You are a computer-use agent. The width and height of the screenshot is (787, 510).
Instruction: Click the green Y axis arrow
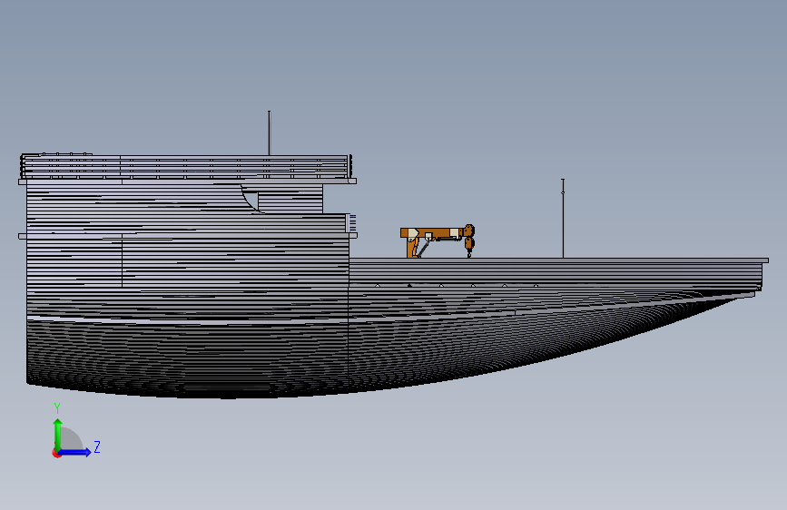[58, 435]
